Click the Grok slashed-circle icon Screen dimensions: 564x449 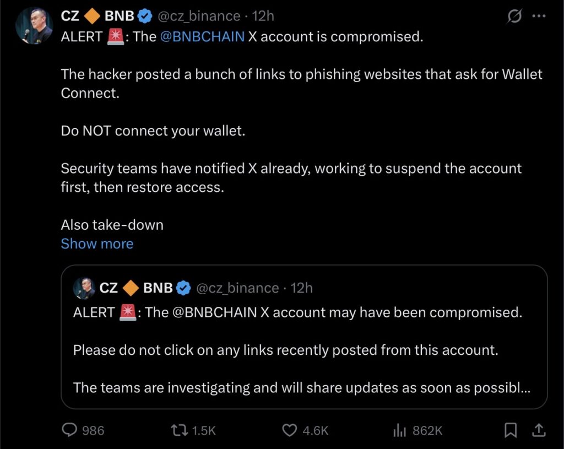(x=514, y=17)
